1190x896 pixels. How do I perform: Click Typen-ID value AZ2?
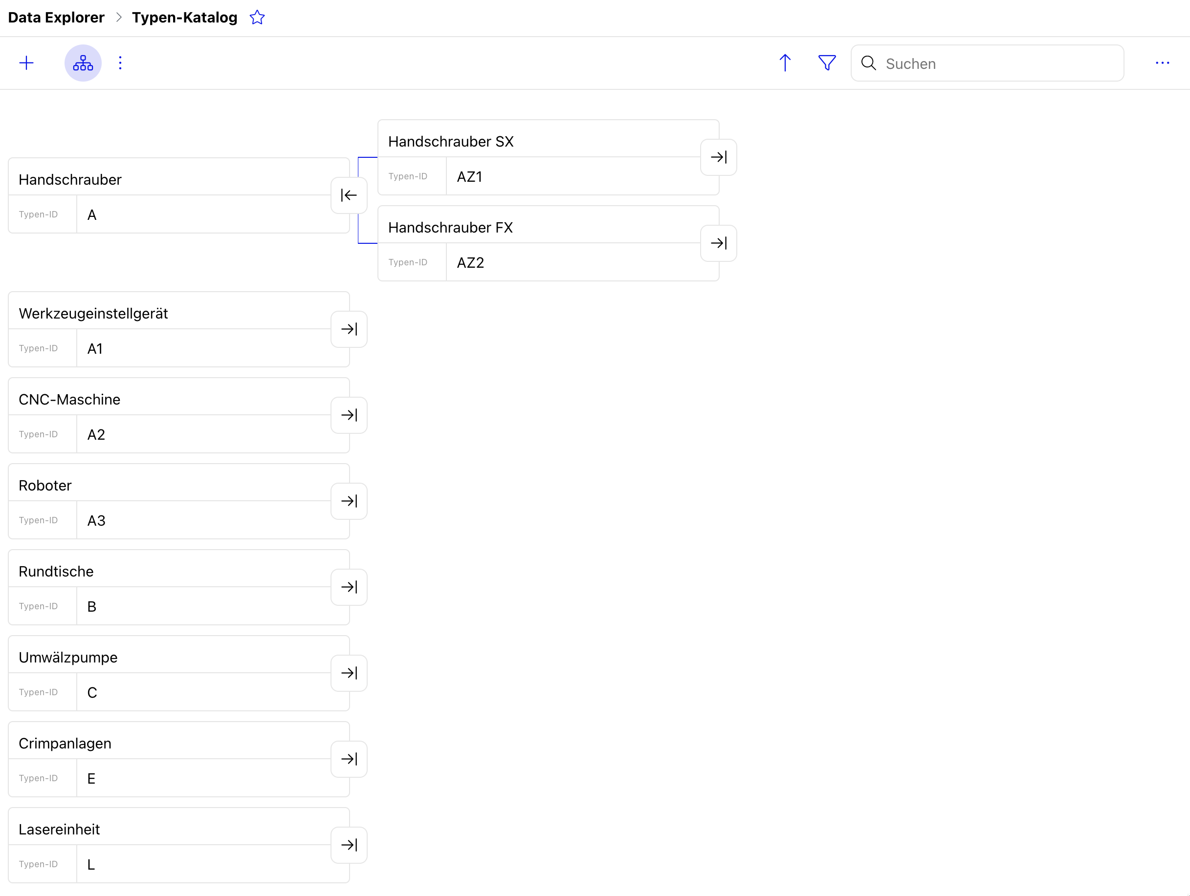pos(470,263)
